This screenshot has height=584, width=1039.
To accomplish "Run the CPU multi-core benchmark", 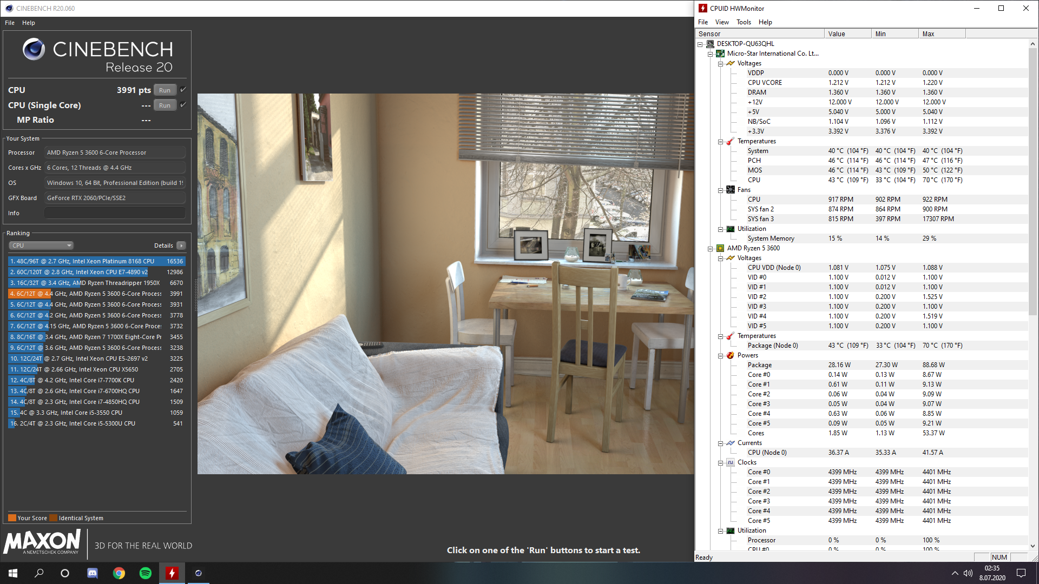I will coord(165,90).
